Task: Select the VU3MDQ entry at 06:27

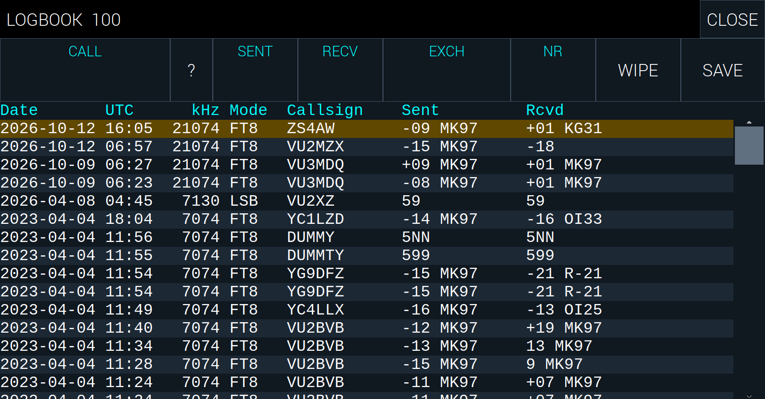Action: tap(367, 165)
